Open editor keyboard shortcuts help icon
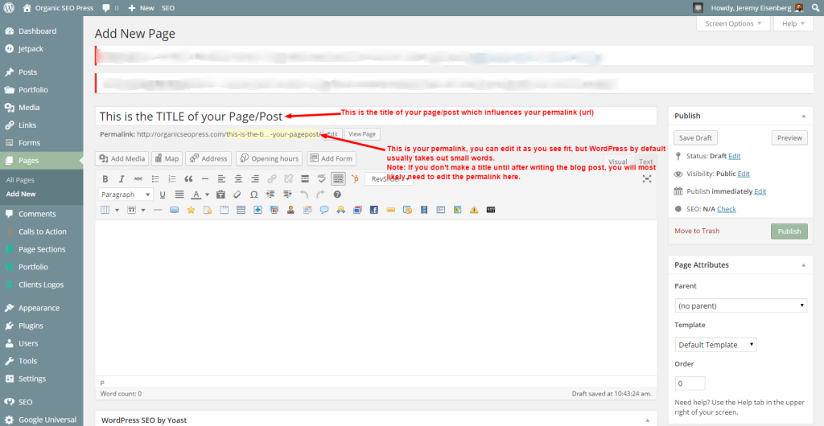Screen dimensions: 824x426 [337, 195]
